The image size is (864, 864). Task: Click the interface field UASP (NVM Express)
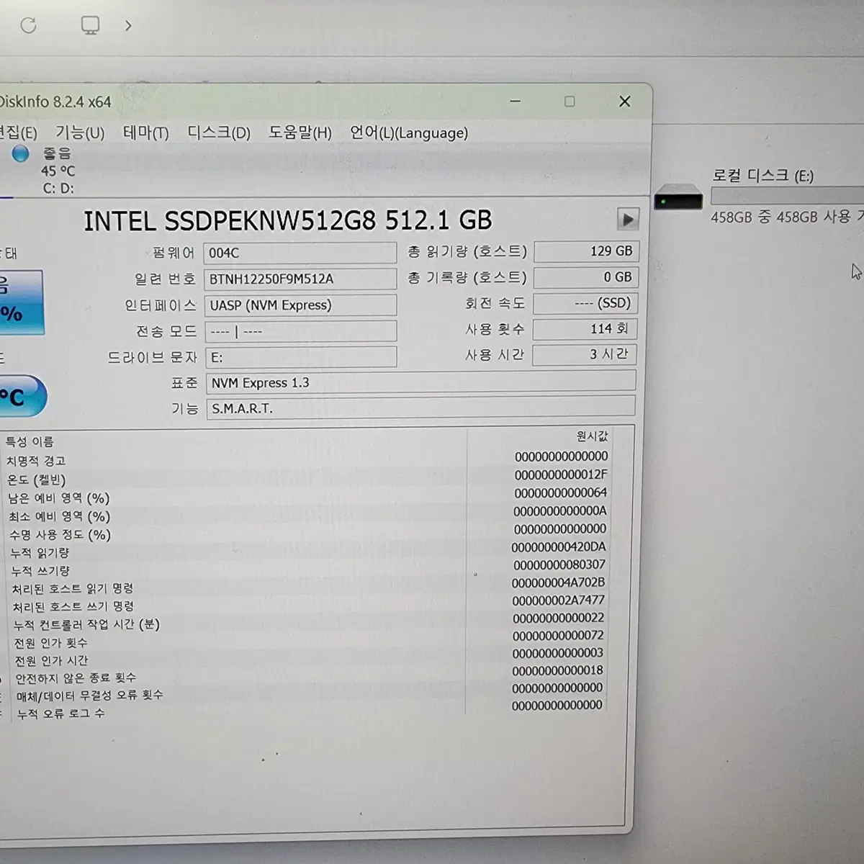click(x=300, y=305)
